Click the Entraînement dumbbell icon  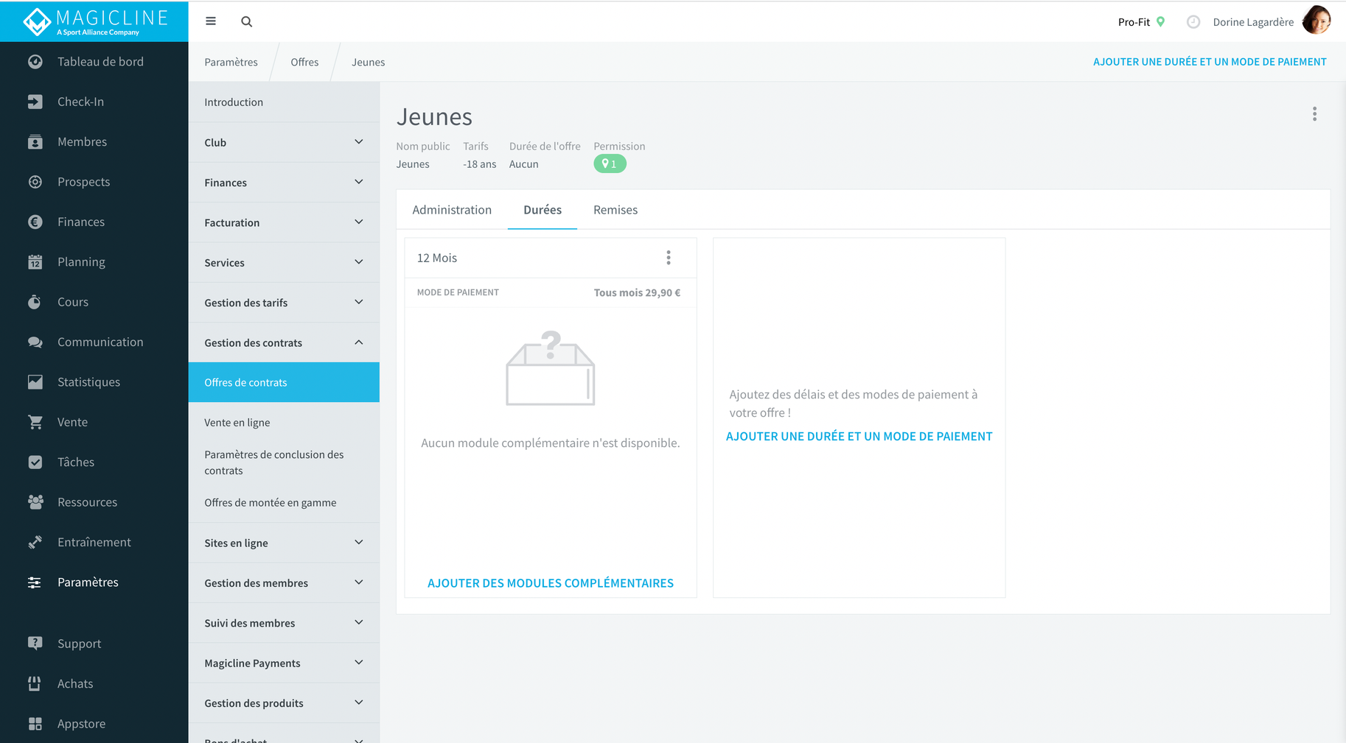[x=35, y=542]
